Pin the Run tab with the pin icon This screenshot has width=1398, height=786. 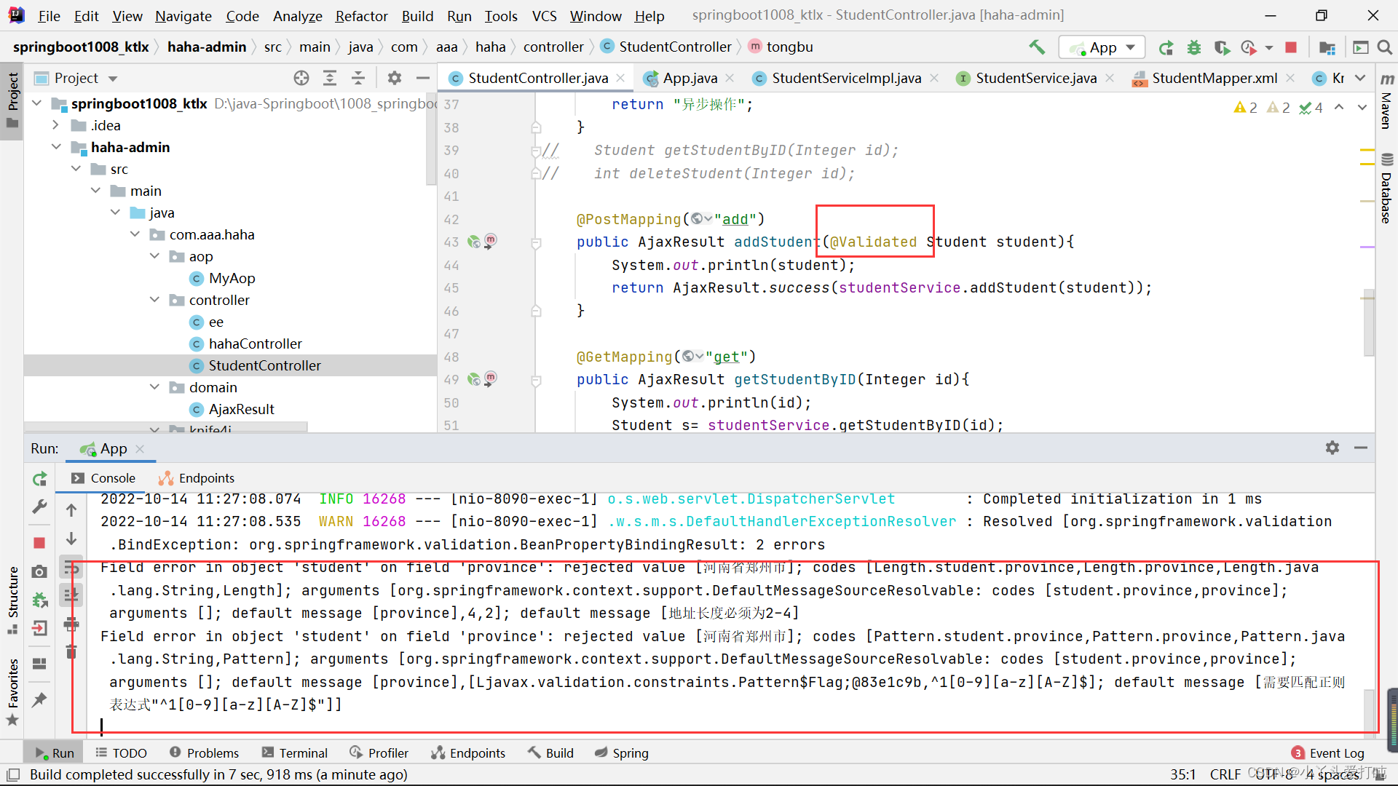tap(40, 700)
